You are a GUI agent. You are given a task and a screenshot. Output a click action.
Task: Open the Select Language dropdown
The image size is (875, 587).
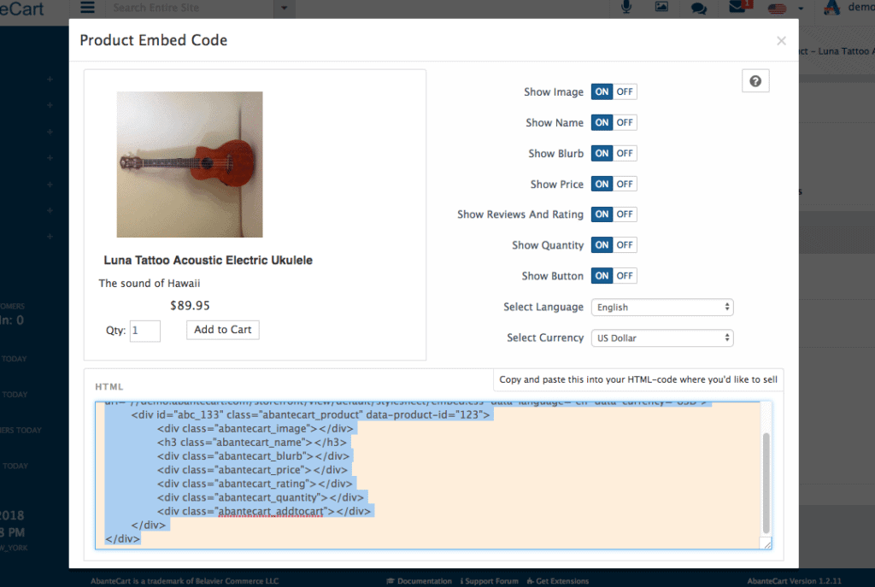pos(662,307)
